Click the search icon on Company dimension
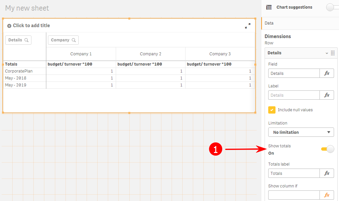This screenshot has height=201, width=339. coord(74,40)
